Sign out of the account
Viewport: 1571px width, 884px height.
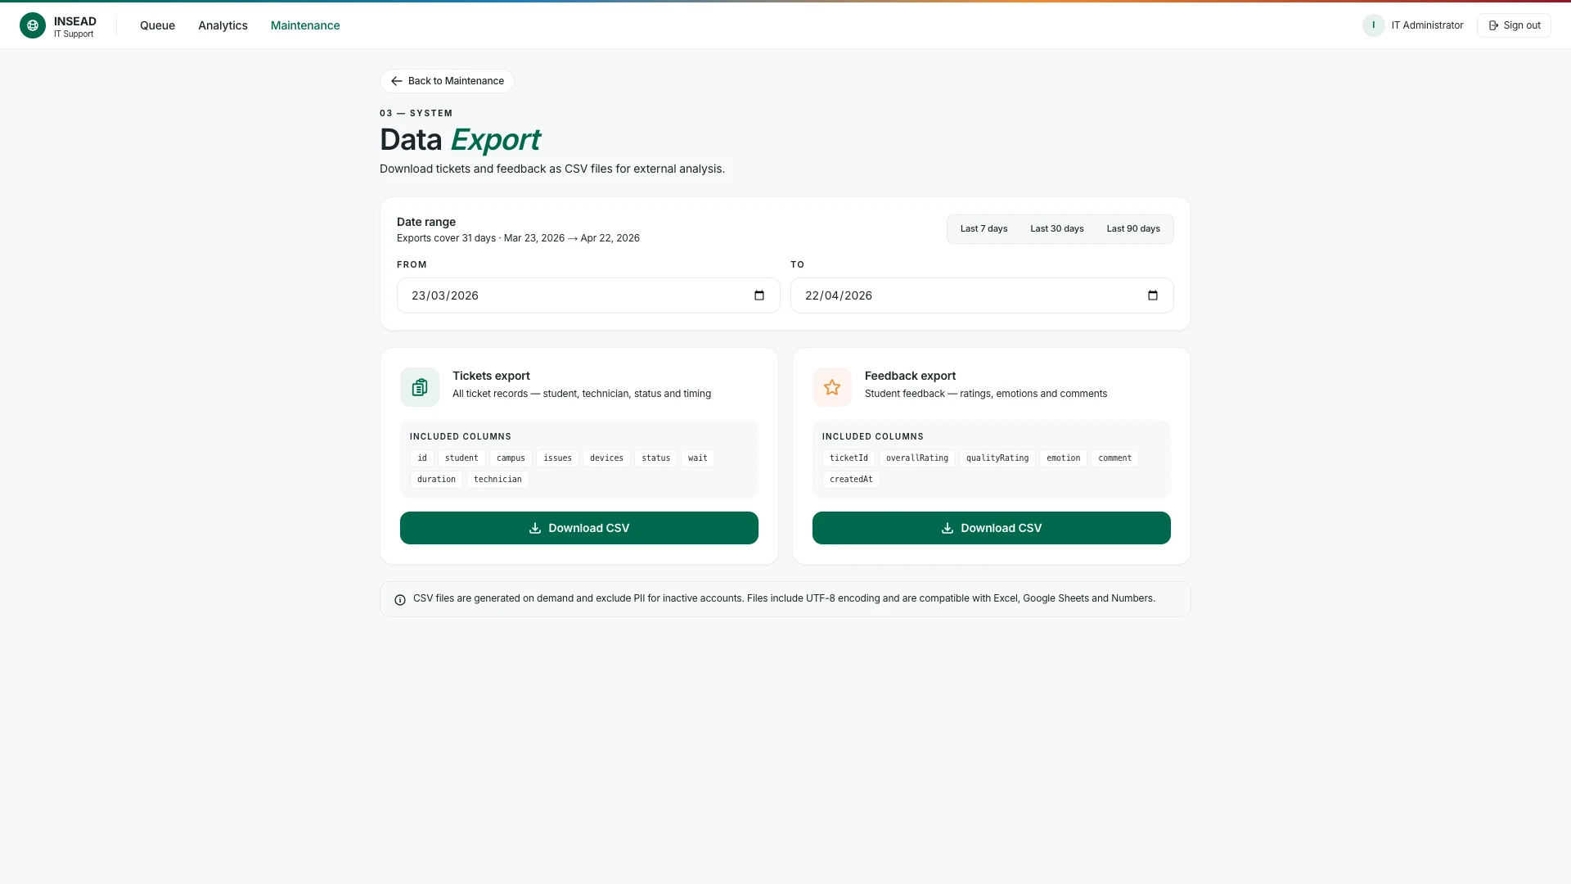1514,25
